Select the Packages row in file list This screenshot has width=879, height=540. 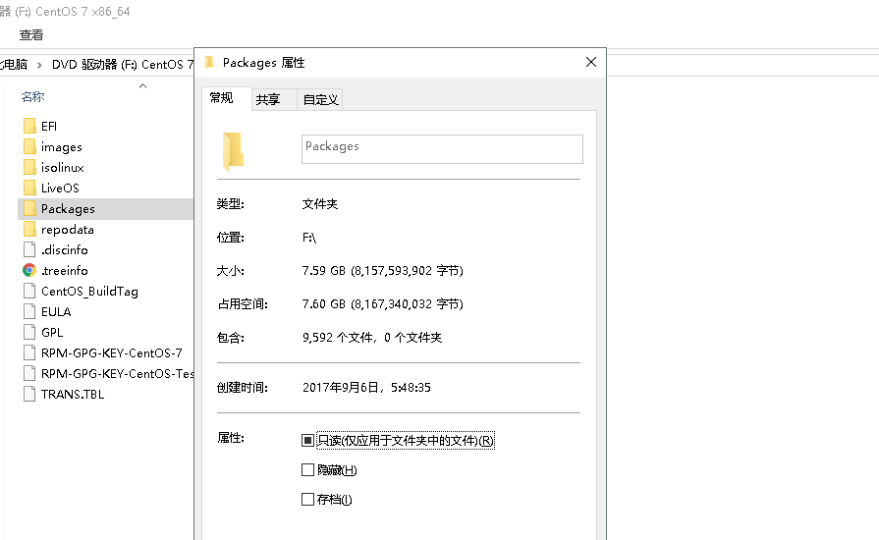(x=105, y=209)
